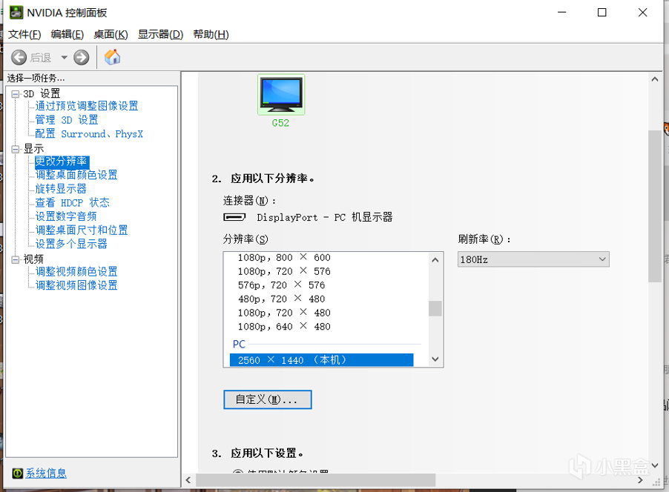Click main panel scroll up arrow
The height and width of the screenshot is (492, 669).
pos(655,79)
